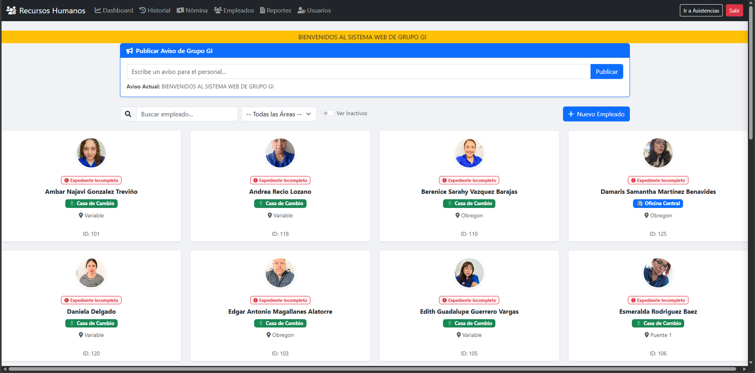Click the Obregon location on Berenice's card

(x=469, y=216)
